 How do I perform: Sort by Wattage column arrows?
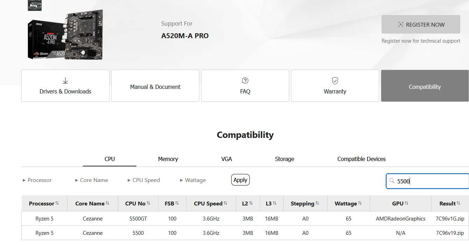pos(360,203)
